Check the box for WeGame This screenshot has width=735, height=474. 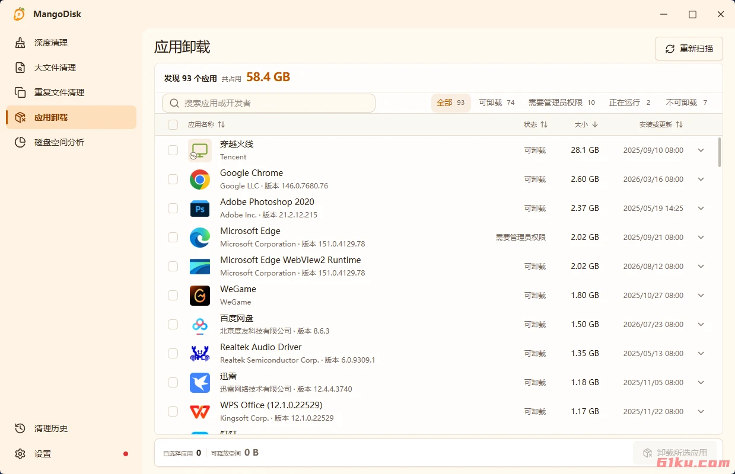pos(173,296)
